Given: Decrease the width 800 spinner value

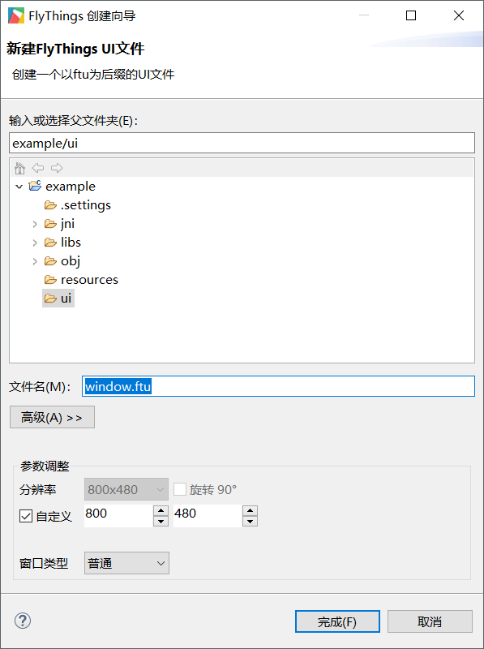Looking at the screenshot, I should tap(161, 521).
